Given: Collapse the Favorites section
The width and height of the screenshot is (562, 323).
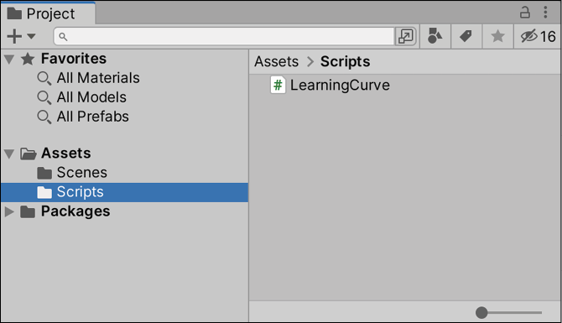Looking at the screenshot, I should [x=9, y=60].
